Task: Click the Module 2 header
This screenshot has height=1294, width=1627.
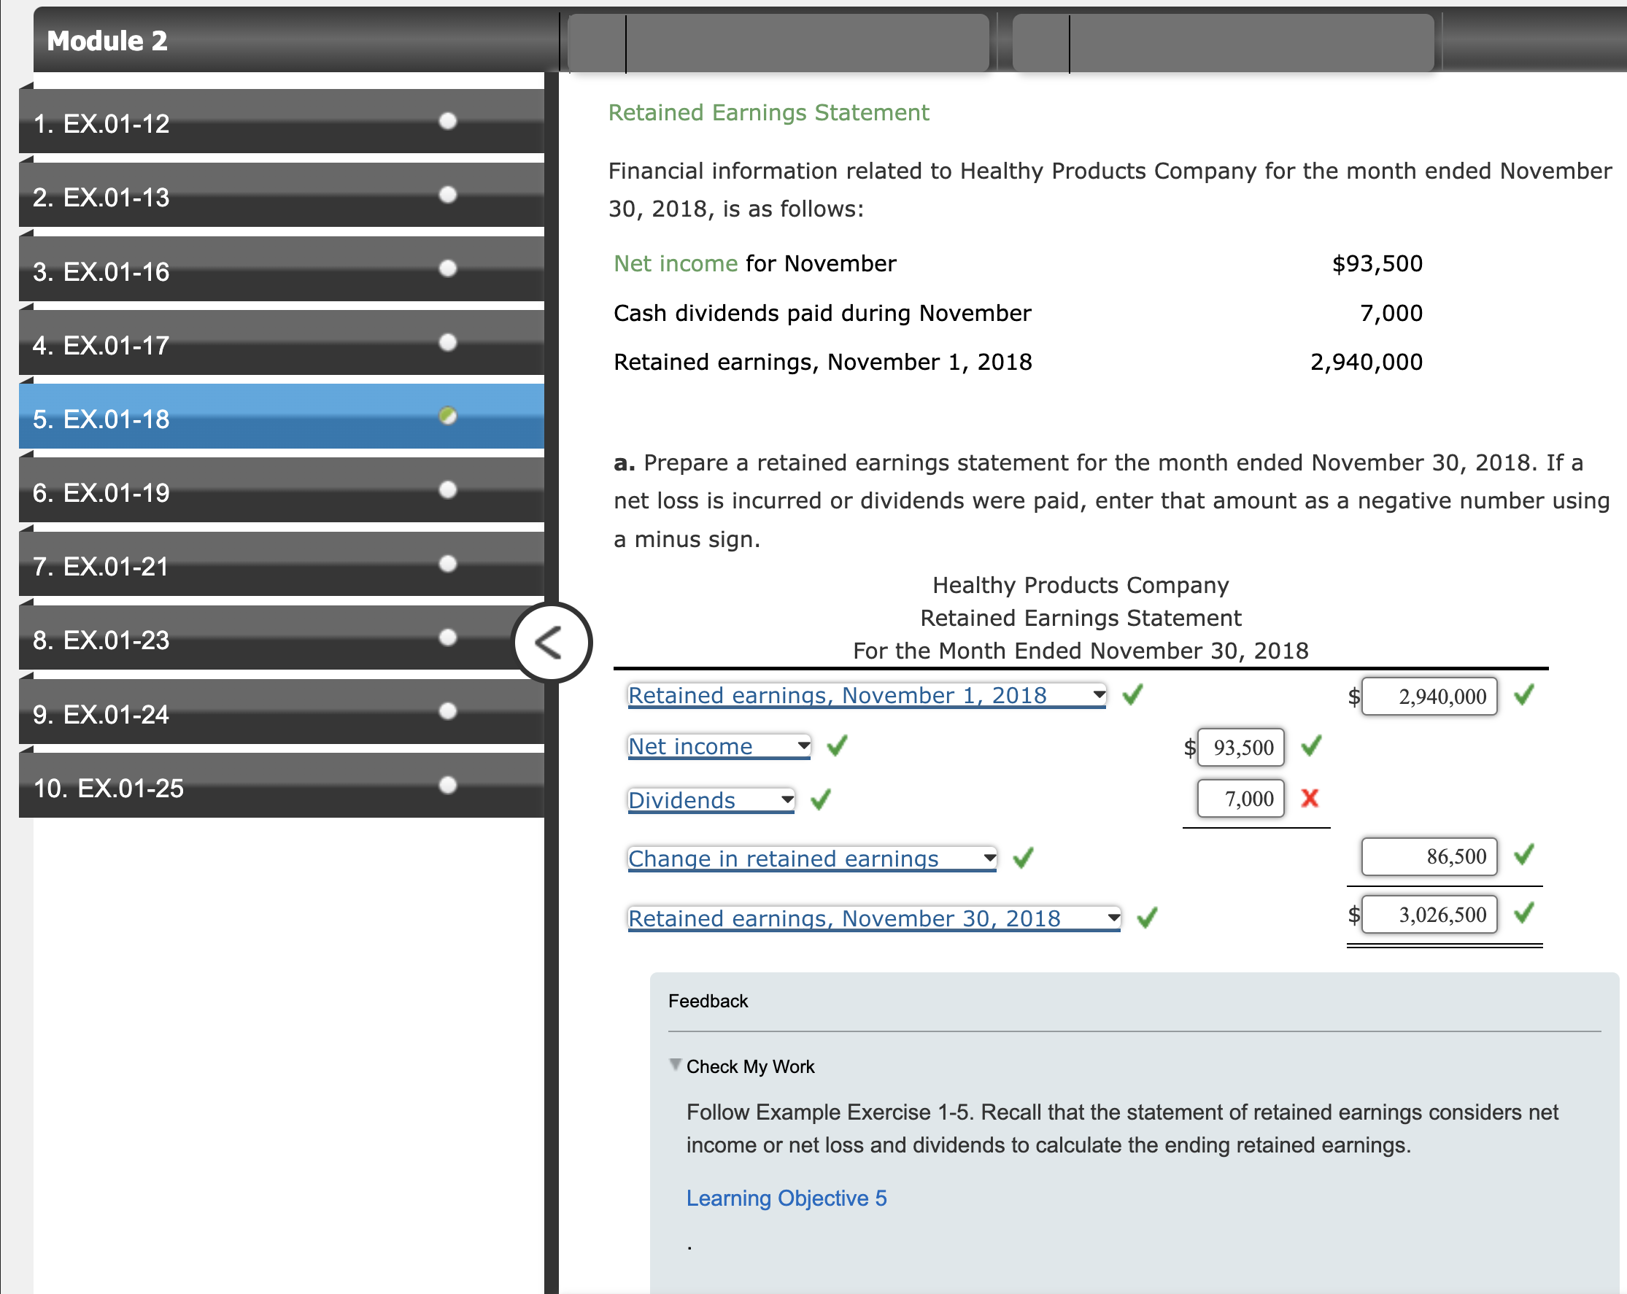Action: click(x=107, y=41)
